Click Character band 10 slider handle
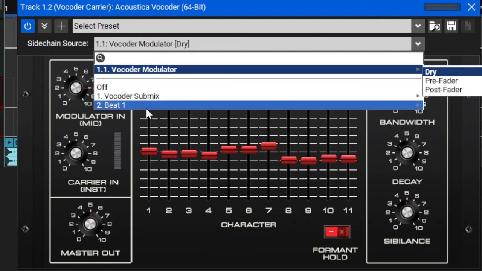This screenshot has width=482, height=271. coord(329,158)
